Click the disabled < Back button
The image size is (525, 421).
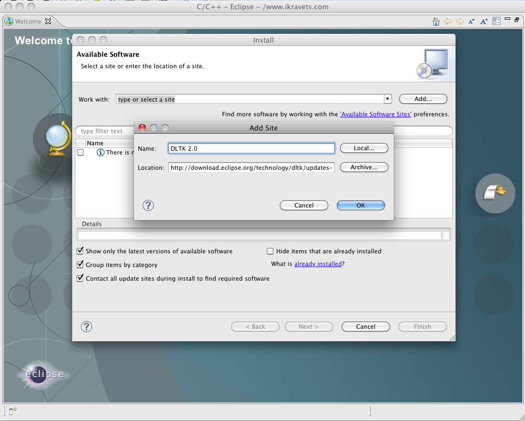click(255, 327)
